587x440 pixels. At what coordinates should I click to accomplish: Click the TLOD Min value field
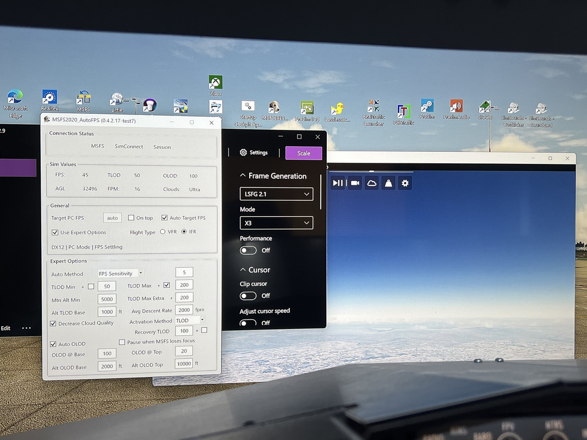107,286
